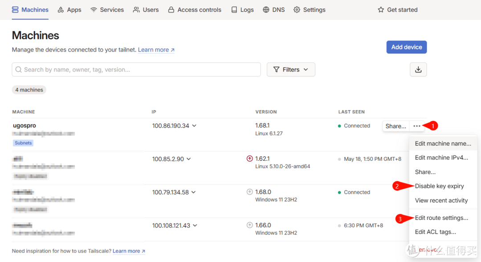Click the machine search input field

136,69
